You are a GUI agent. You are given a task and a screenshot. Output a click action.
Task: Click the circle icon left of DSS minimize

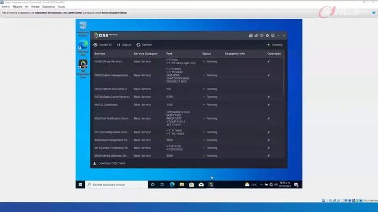[273, 35]
